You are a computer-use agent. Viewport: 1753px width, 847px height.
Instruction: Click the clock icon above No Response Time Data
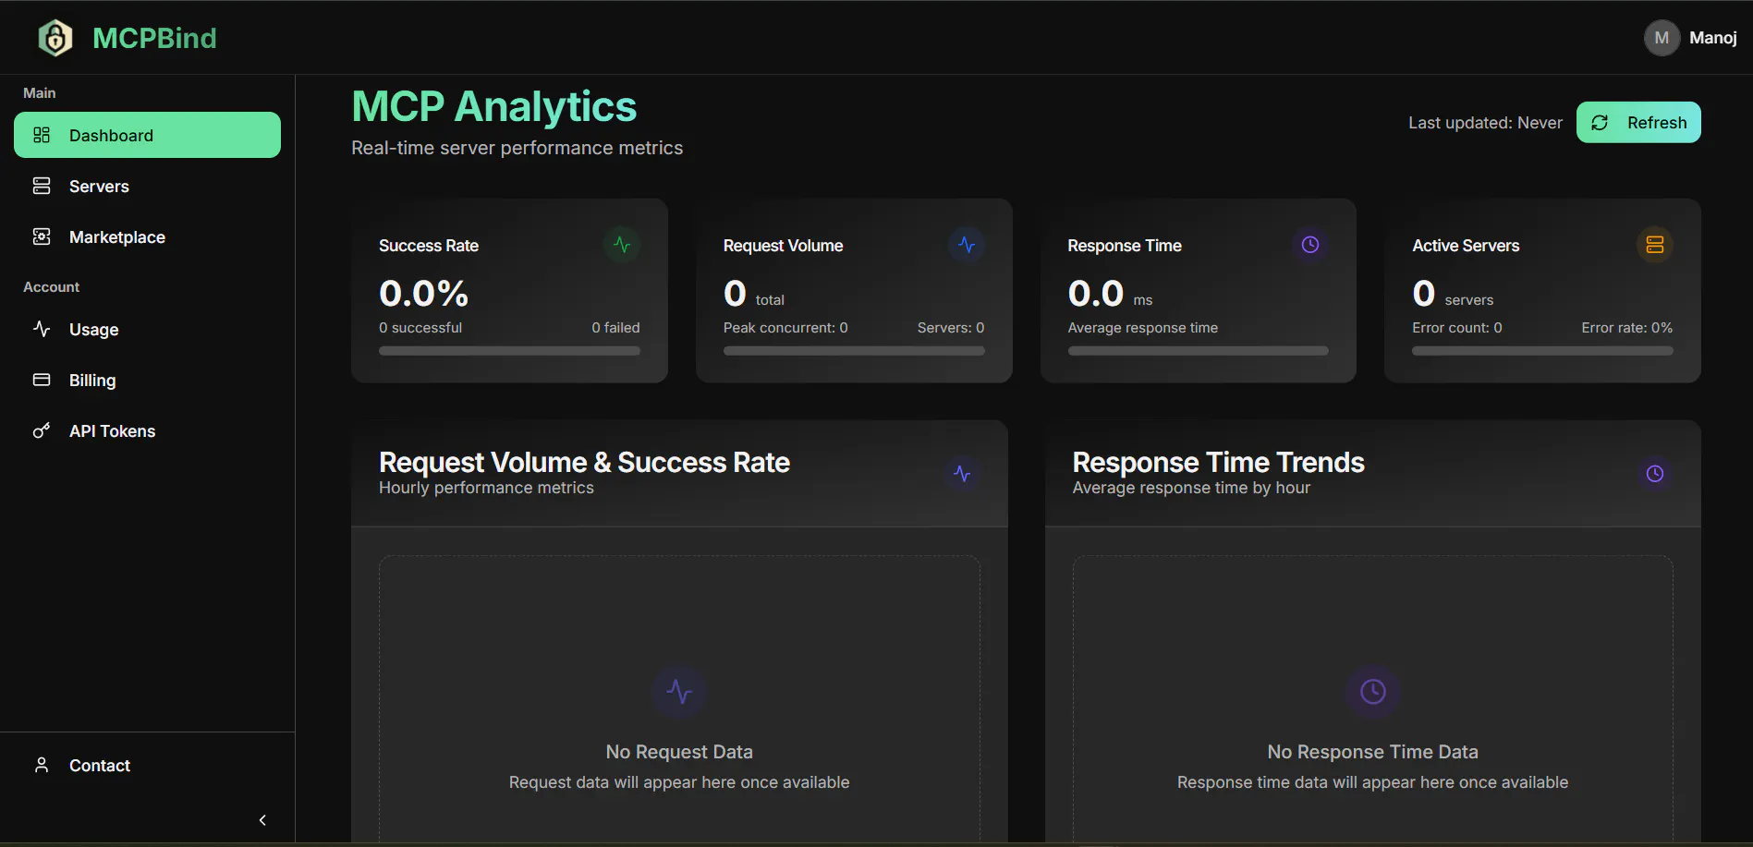(1373, 692)
